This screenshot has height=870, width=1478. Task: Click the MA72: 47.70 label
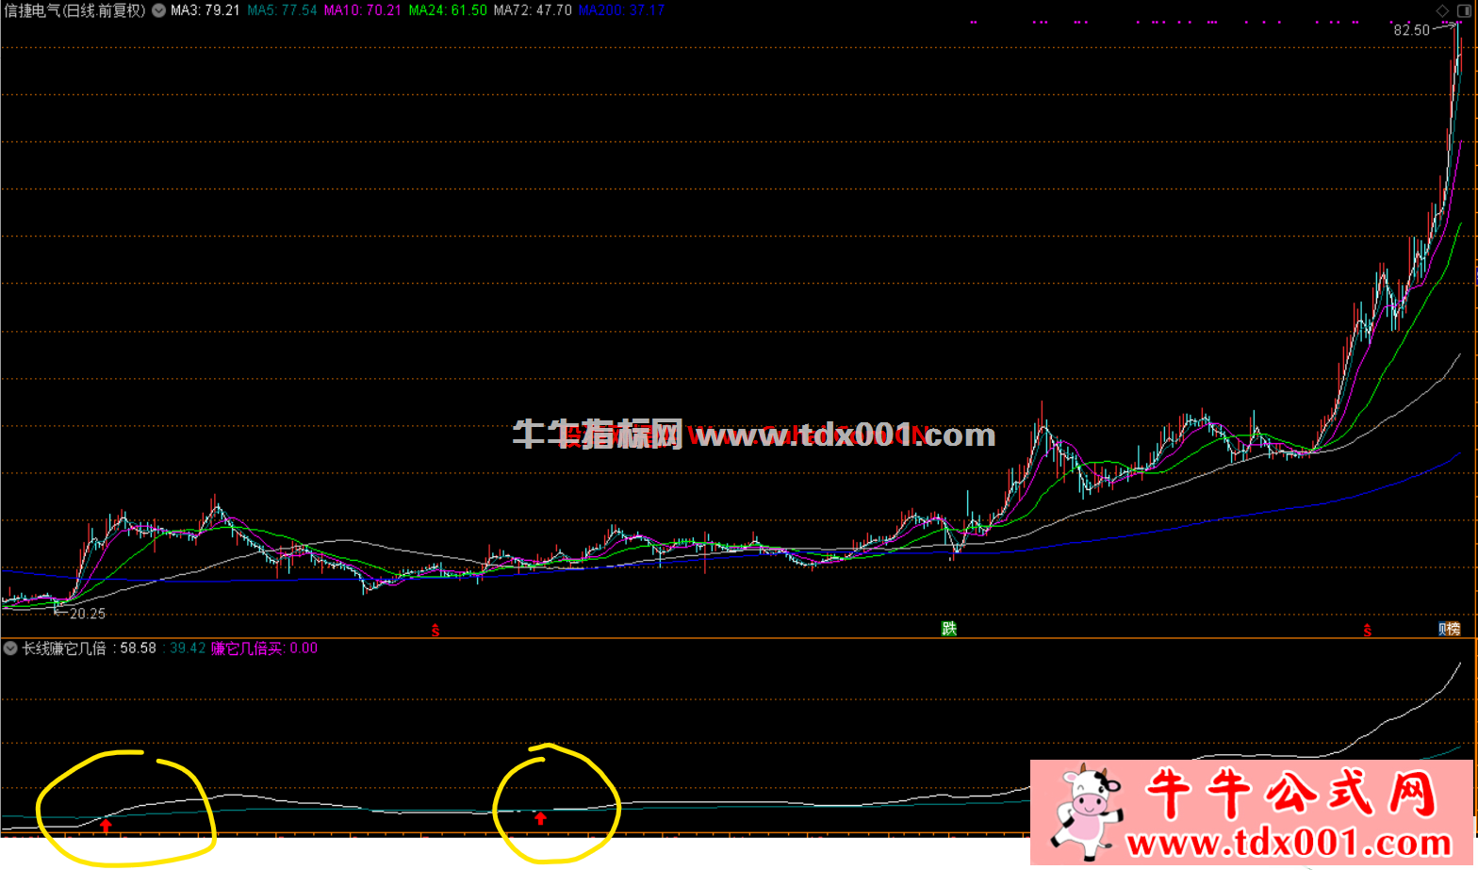click(533, 10)
